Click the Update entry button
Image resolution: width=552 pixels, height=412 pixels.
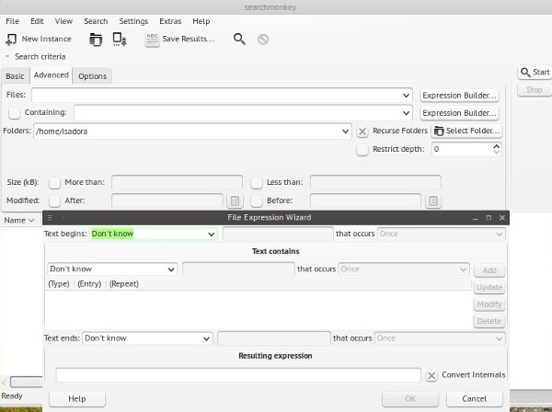(489, 288)
